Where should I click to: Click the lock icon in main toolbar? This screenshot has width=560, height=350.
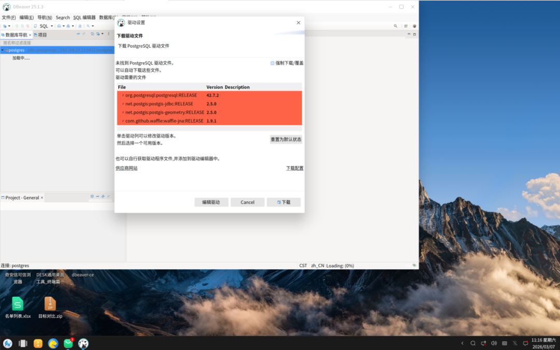[80, 26]
